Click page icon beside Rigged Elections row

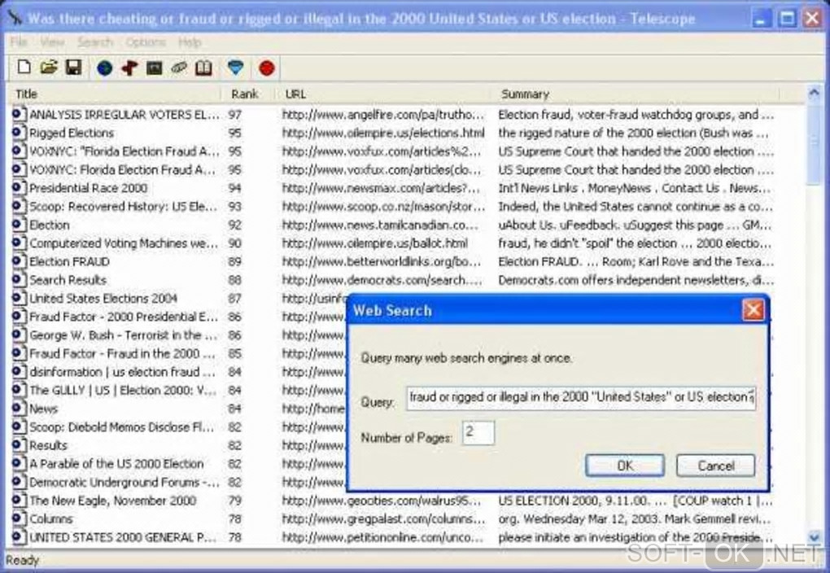pyautogui.click(x=19, y=133)
